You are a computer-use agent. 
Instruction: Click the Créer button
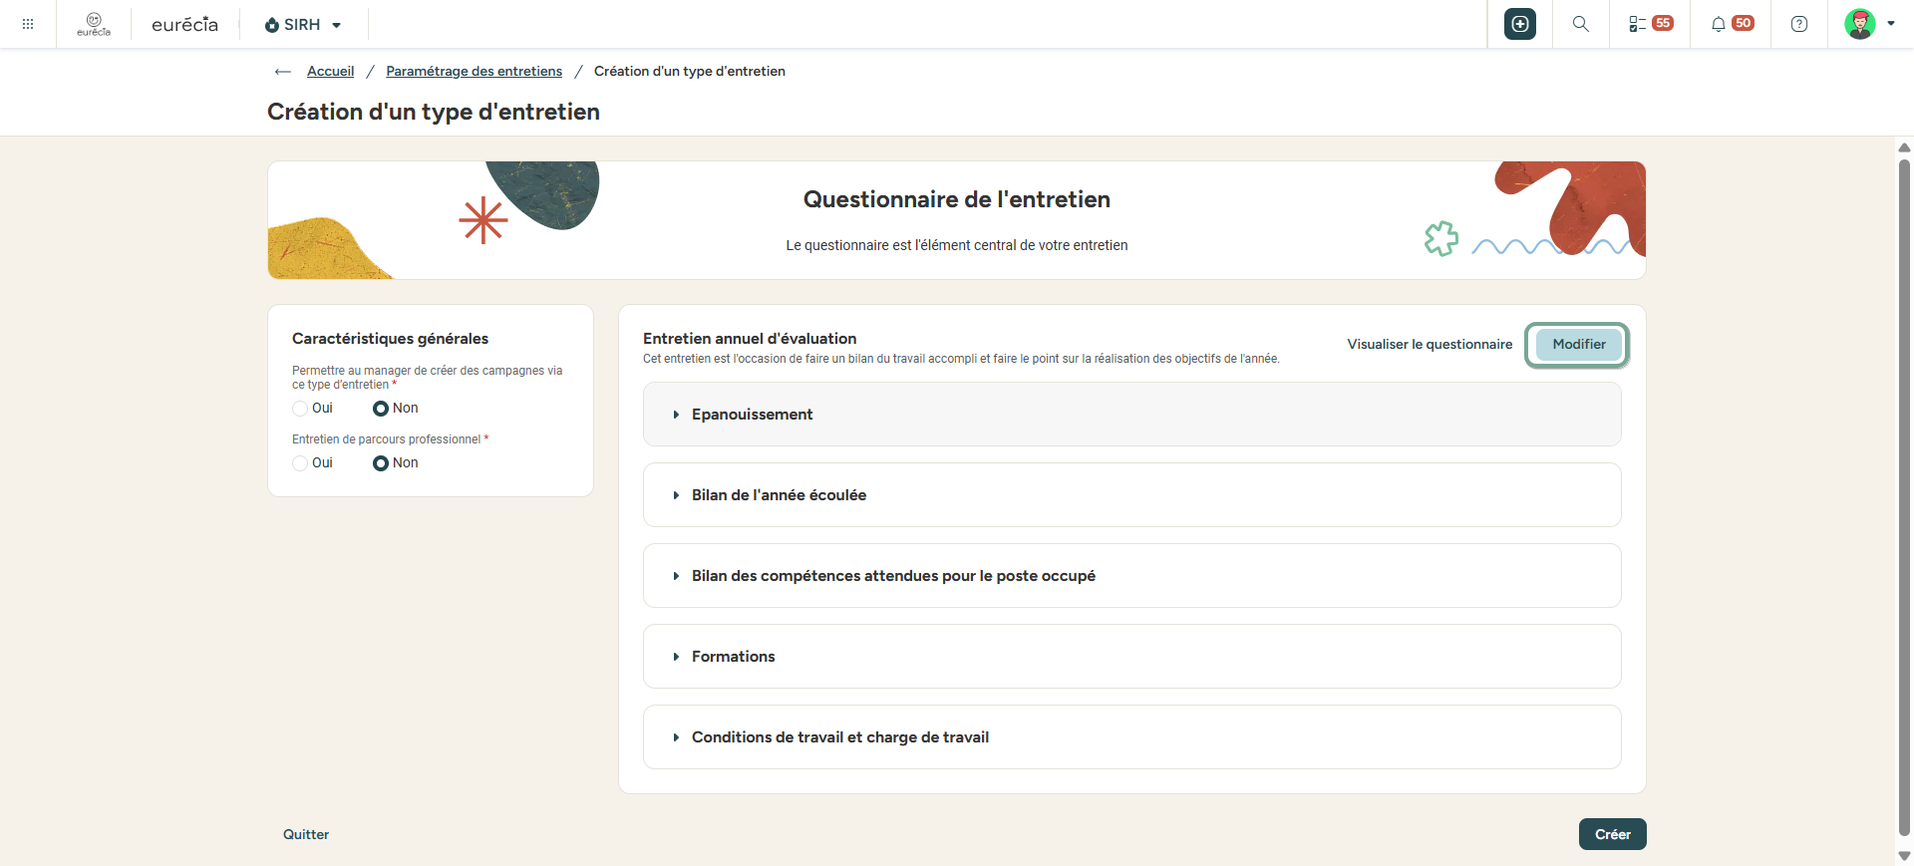(1612, 834)
